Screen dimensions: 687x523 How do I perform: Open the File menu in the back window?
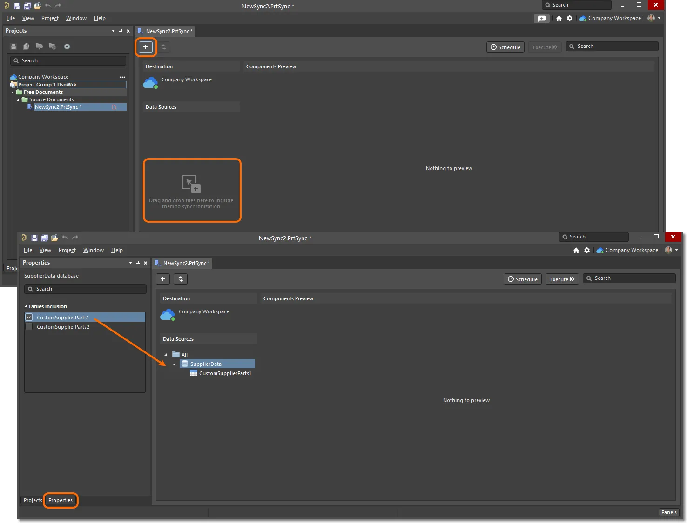(11, 18)
